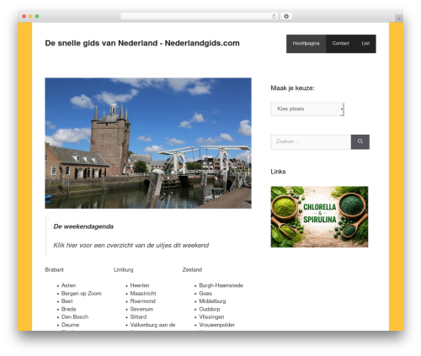The image size is (421, 356).
Task: Click the Zeeland column heading
Action: [192, 269]
